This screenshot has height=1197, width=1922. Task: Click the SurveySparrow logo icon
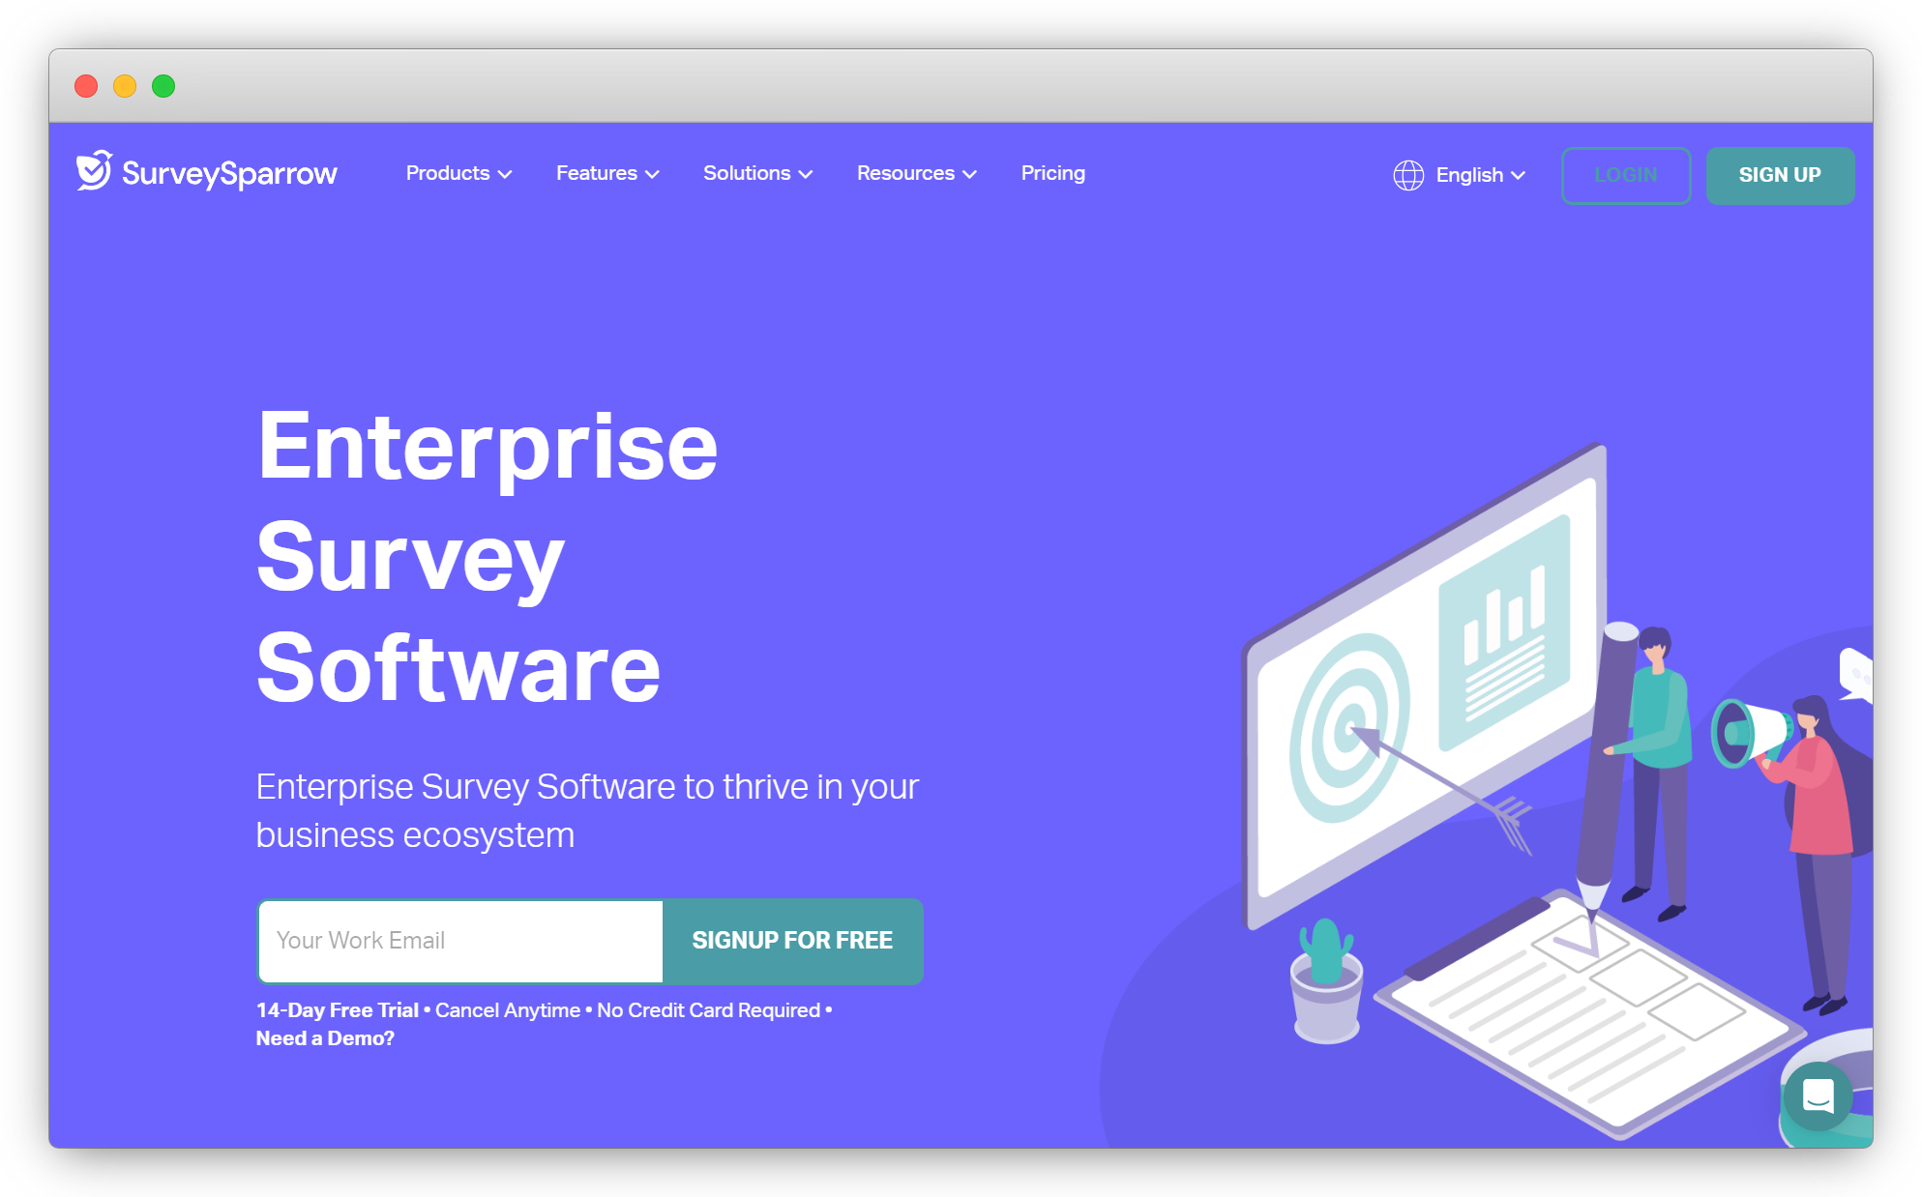[91, 172]
